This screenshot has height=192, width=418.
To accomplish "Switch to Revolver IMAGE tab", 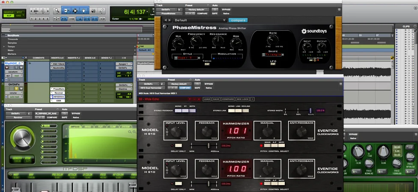I will tap(88, 127).
